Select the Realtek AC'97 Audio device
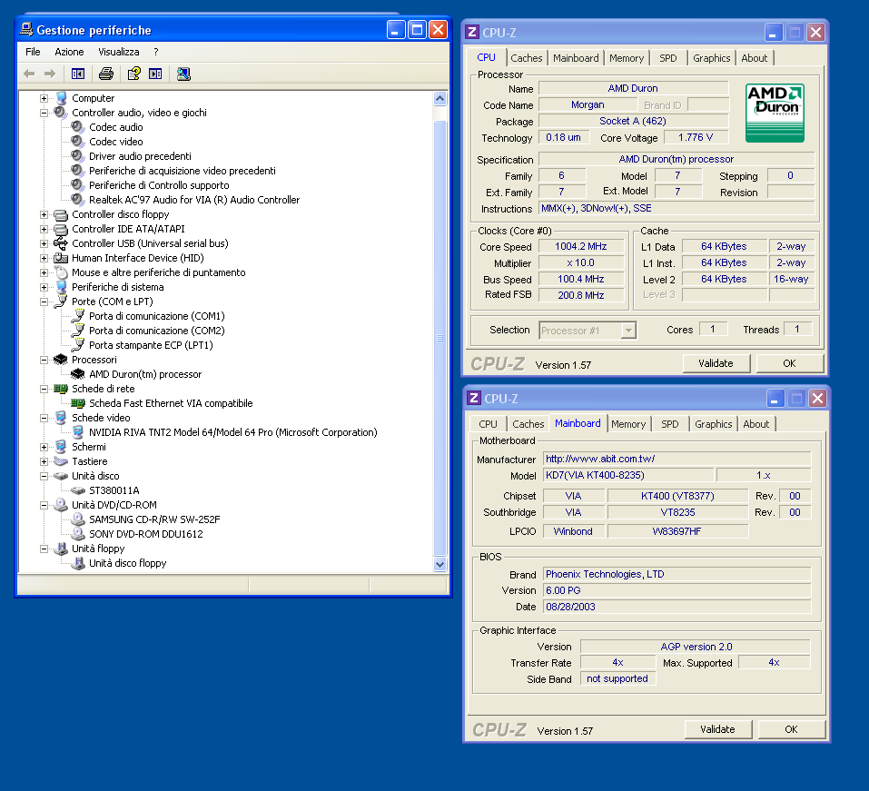Viewport: 869px width, 791px height. (x=194, y=200)
